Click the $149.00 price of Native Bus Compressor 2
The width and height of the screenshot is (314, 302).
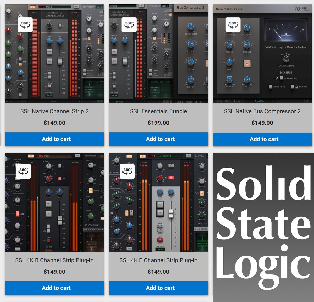coord(262,123)
